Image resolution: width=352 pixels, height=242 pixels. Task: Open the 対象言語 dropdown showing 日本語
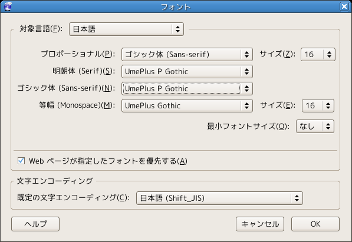[x=126, y=29]
